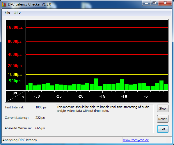The height and width of the screenshot is (145, 174).
Task: Click the streaming status message text box
Action: 105,119
